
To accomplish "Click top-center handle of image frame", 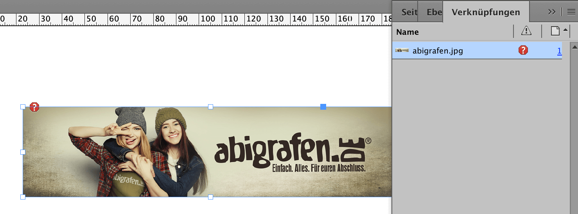I will (210, 107).
